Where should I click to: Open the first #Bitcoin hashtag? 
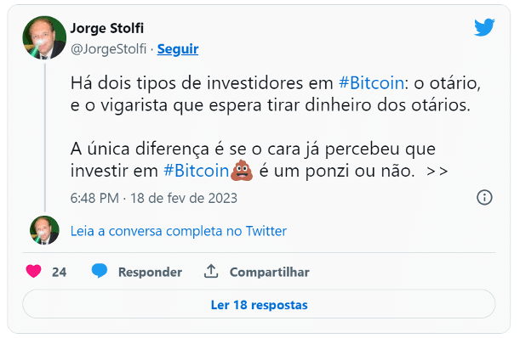tap(371, 82)
